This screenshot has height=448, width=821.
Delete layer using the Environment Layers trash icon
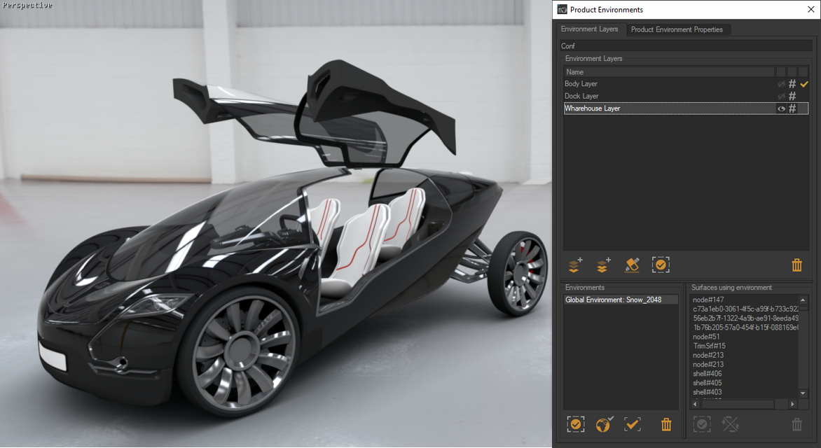click(x=796, y=265)
